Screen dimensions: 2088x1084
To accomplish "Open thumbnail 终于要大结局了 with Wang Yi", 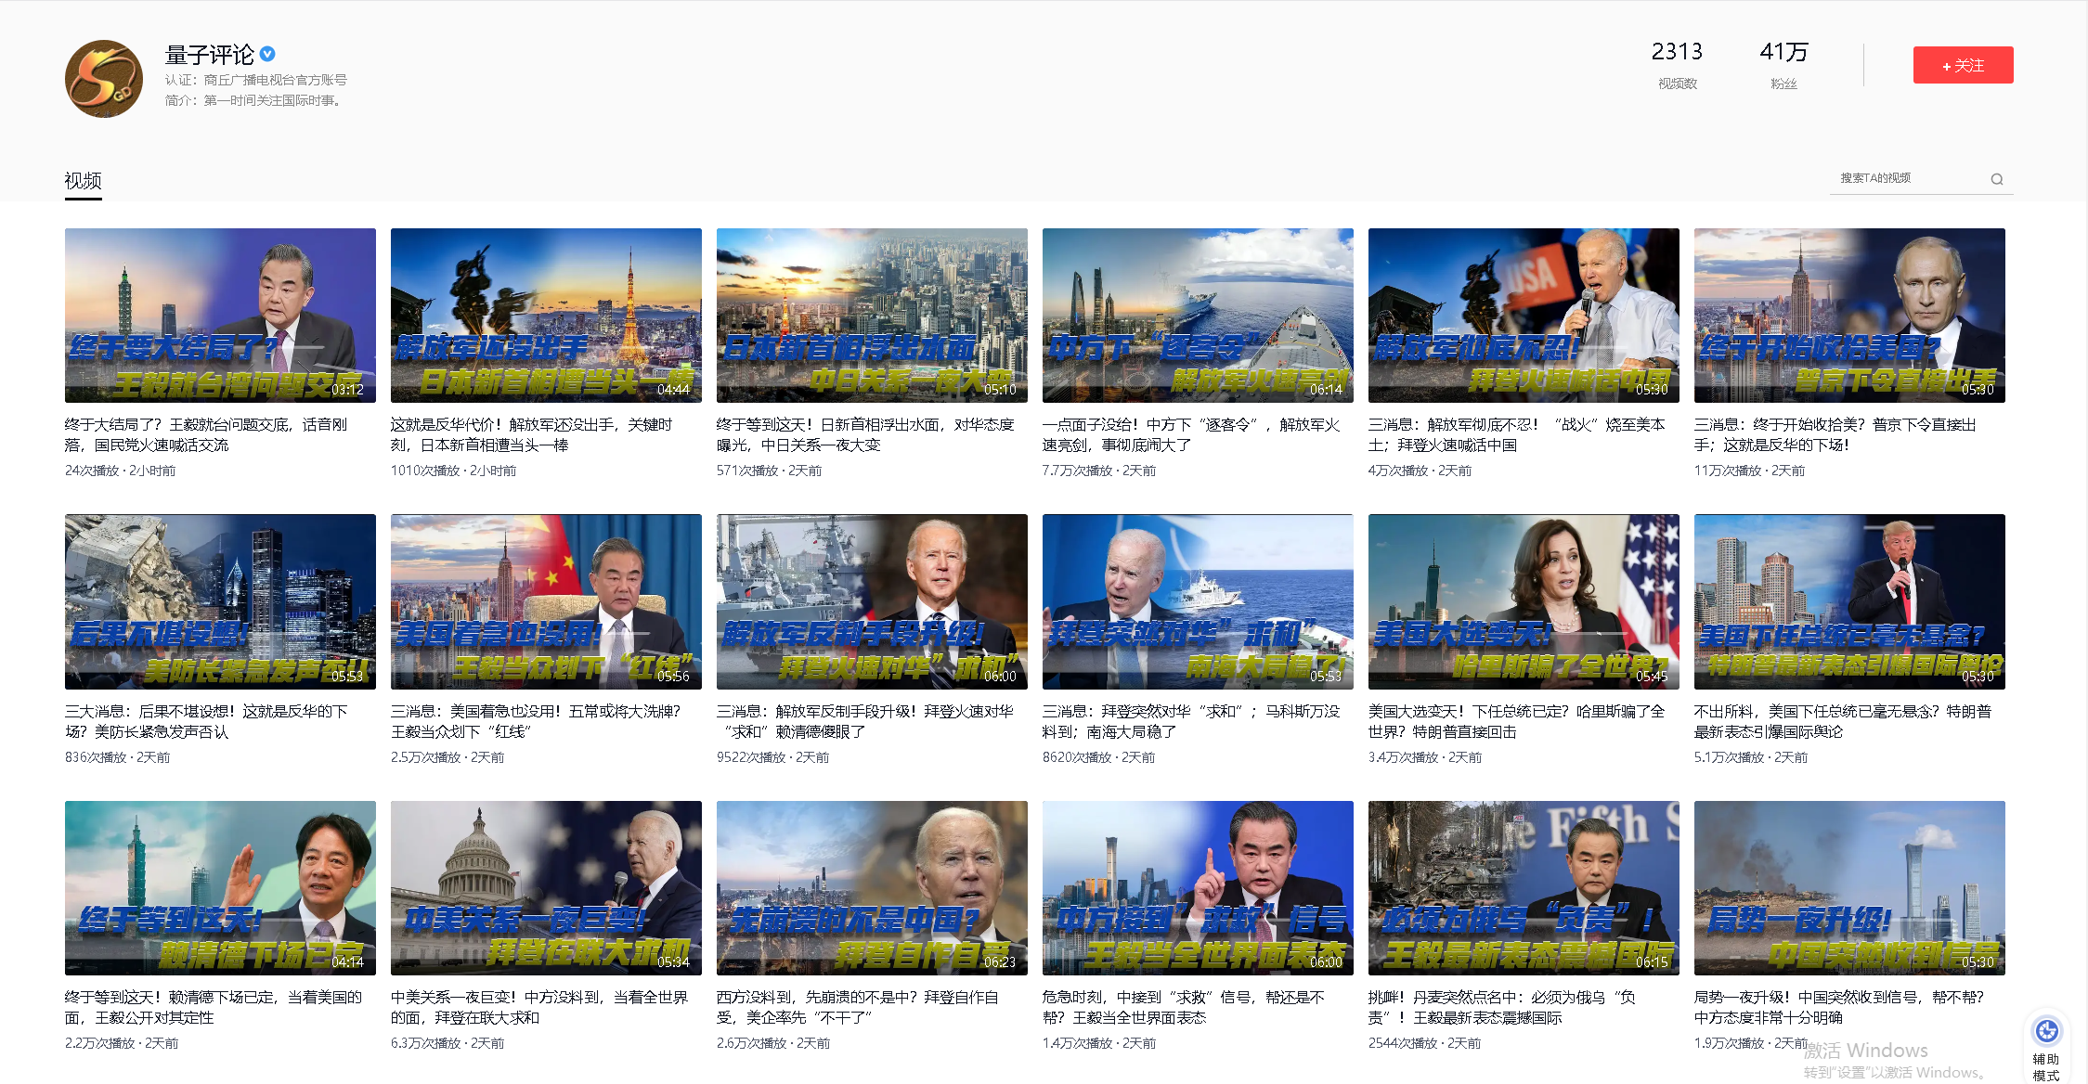I will pyautogui.click(x=220, y=316).
